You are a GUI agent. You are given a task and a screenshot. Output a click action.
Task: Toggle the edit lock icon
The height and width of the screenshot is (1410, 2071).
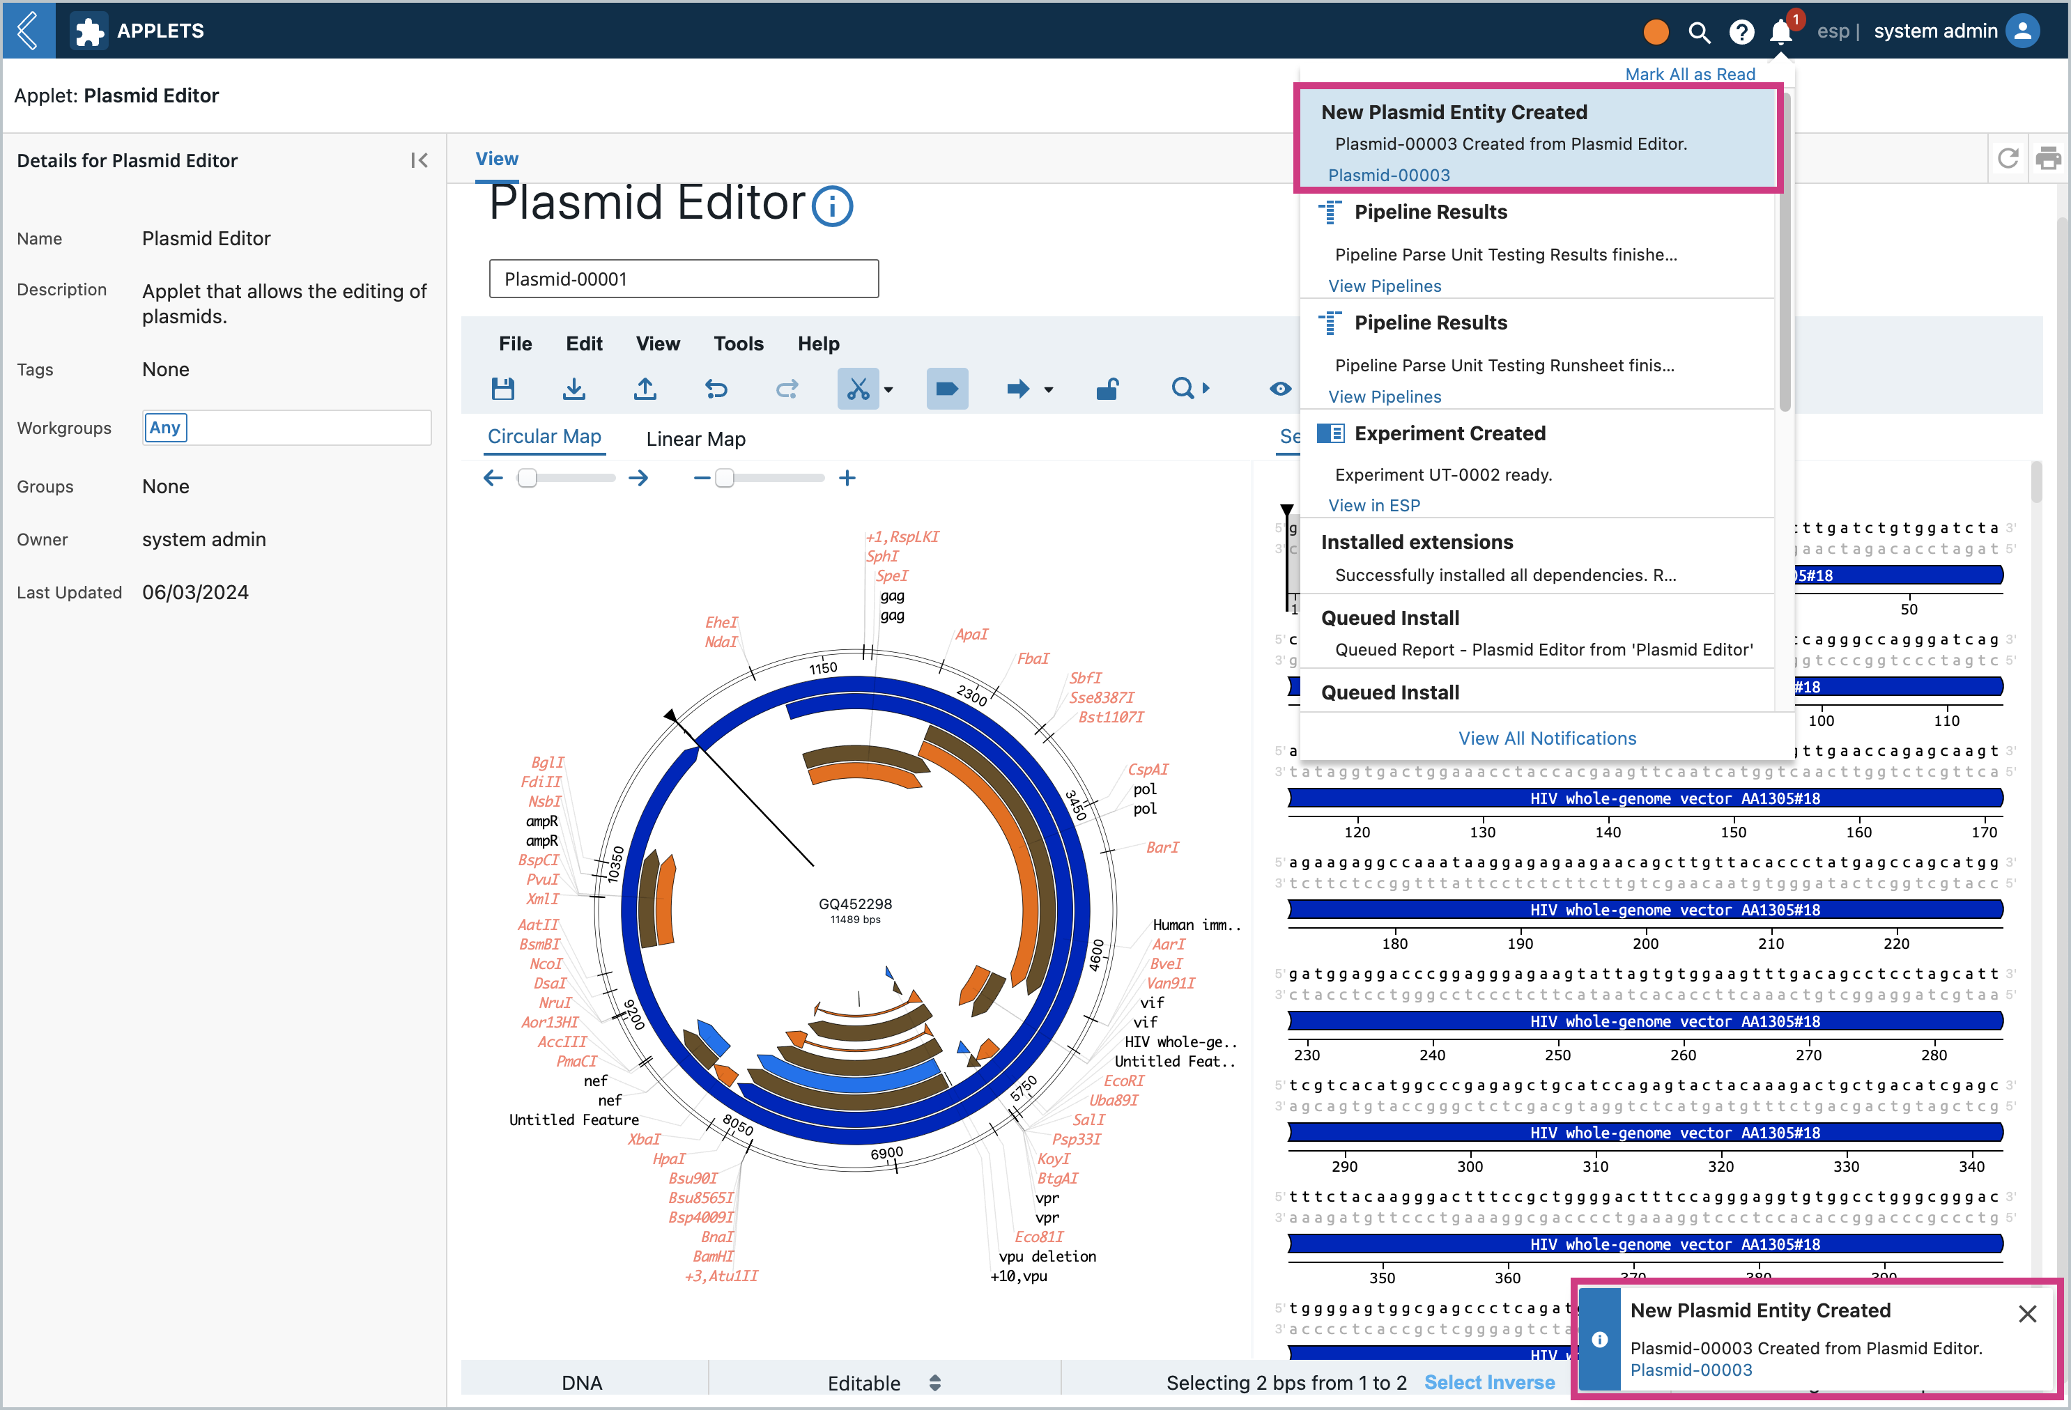point(1107,388)
